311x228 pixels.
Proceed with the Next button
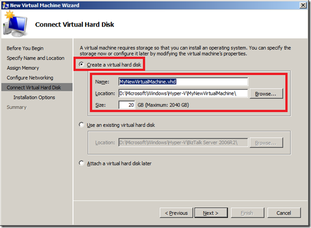coord(211,213)
